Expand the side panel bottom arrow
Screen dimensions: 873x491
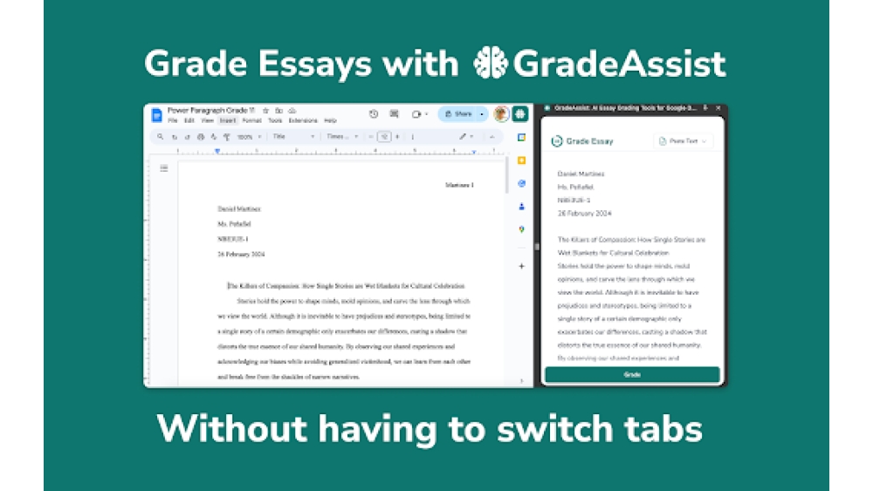pyautogui.click(x=521, y=381)
